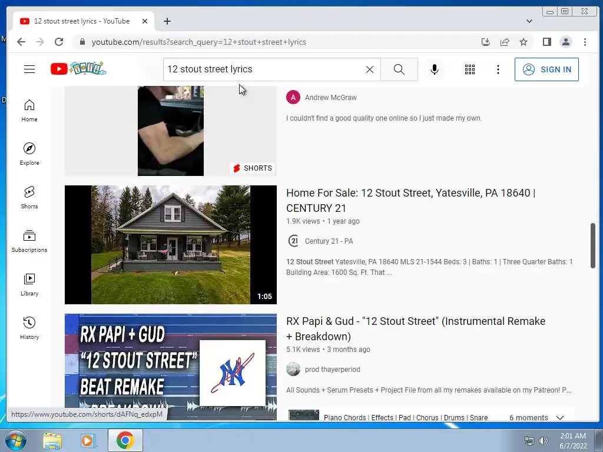Select the '12 stout street lyrics' tab
Screen dimensions: 603x452
click(x=83, y=21)
